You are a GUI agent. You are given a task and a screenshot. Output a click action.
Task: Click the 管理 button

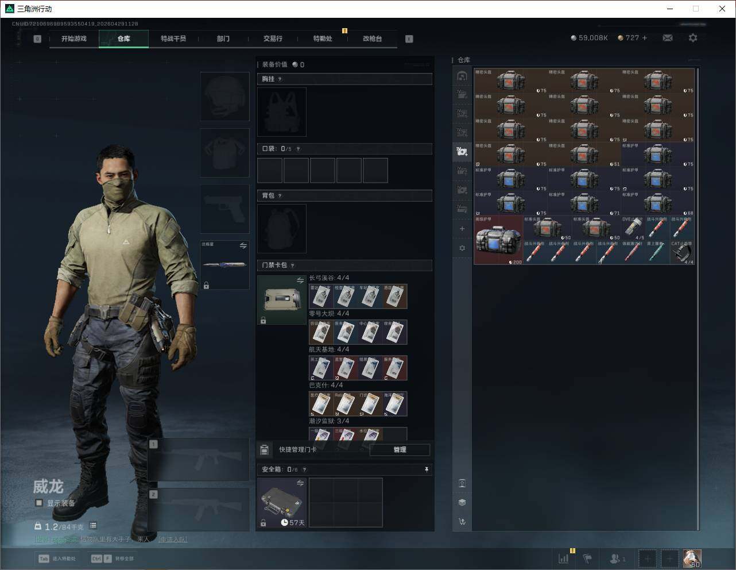(400, 450)
